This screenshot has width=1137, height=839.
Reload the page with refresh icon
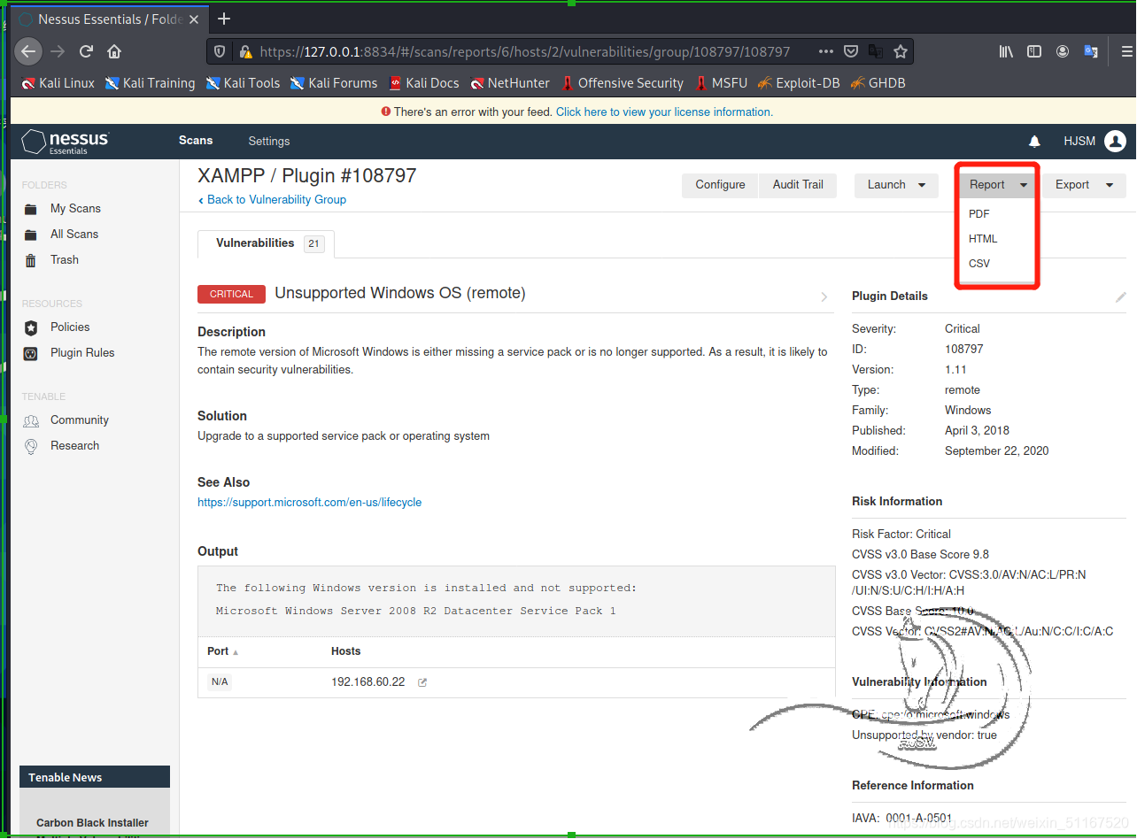click(86, 51)
